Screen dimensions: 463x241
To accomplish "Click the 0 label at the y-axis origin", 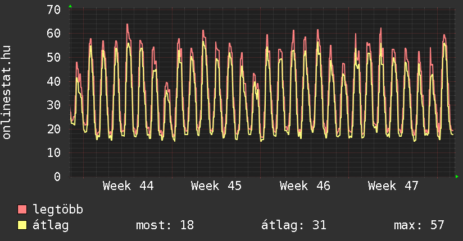I will pos(57,177).
